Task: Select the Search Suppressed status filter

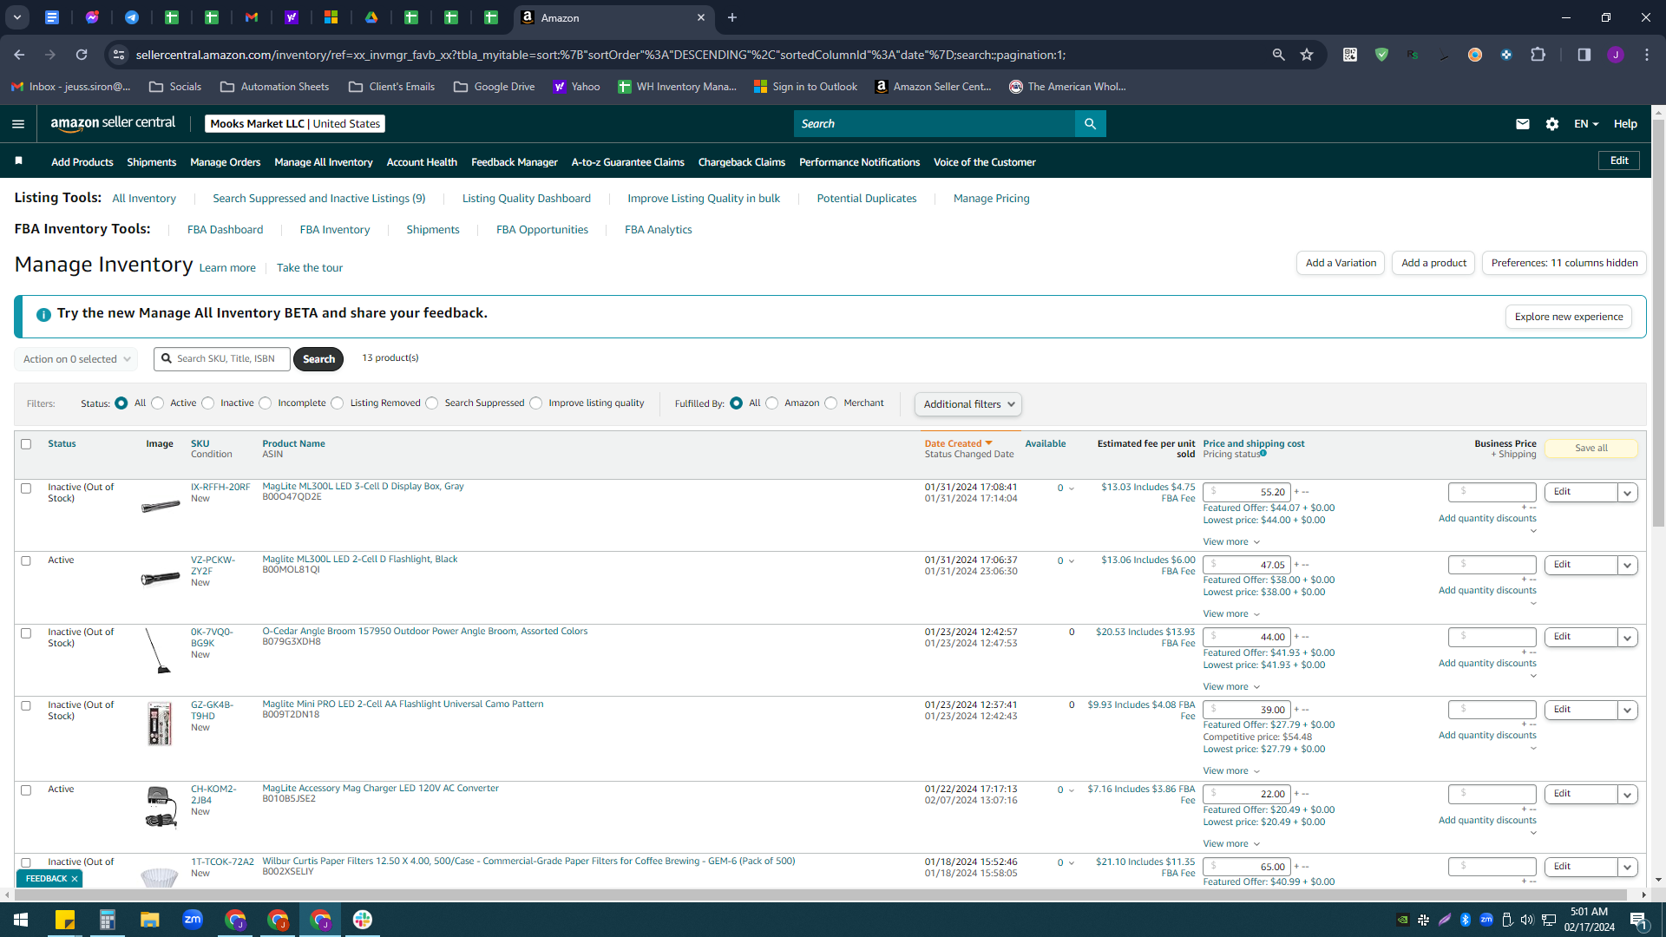Action: point(432,403)
